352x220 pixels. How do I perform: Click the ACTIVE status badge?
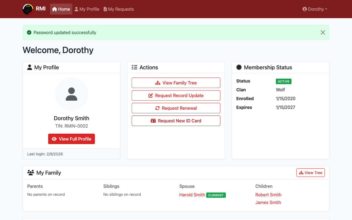(284, 81)
